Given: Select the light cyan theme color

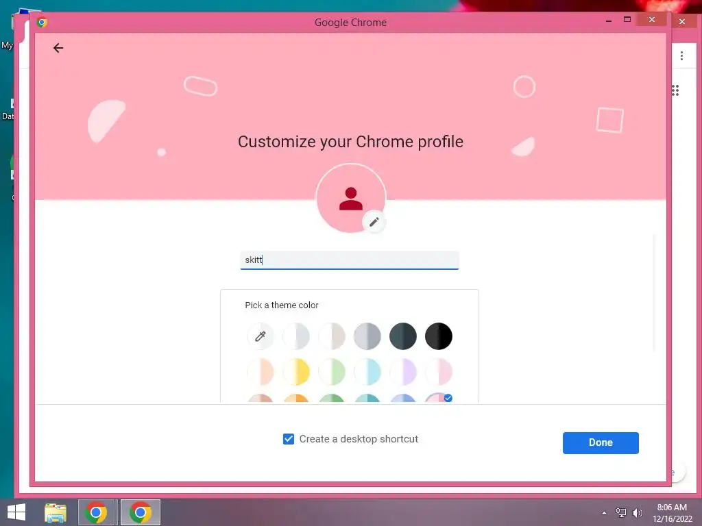Looking at the screenshot, I should pyautogui.click(x=367, y=372).
